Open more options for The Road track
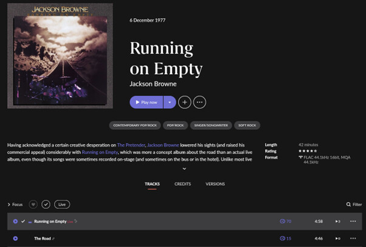The height and width of the screenshot is (247, 366). (x=353, y=239)
